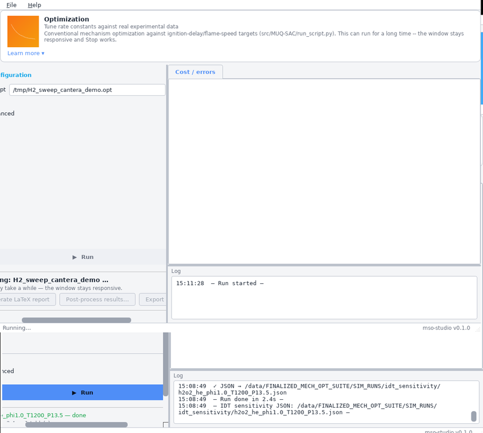The width and height of the screenshot is (483, 433).
Task: Open the File menu
Action: tap(11, 5)
